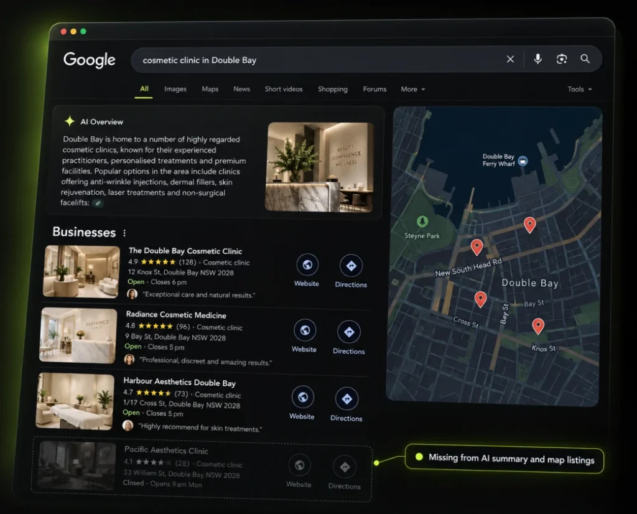Click the 'Exceptional care and natural results' review
The image size is (637, 514).
[x=198, y=295]
